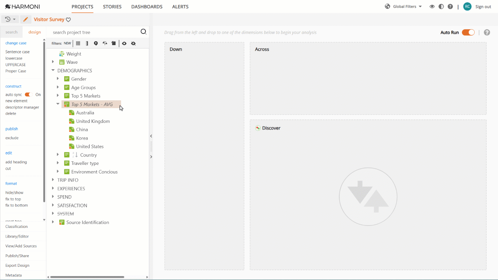This screenshot has width=498, height=280.
Task: Click the search project tree input field
Action: tap(95, 32)
